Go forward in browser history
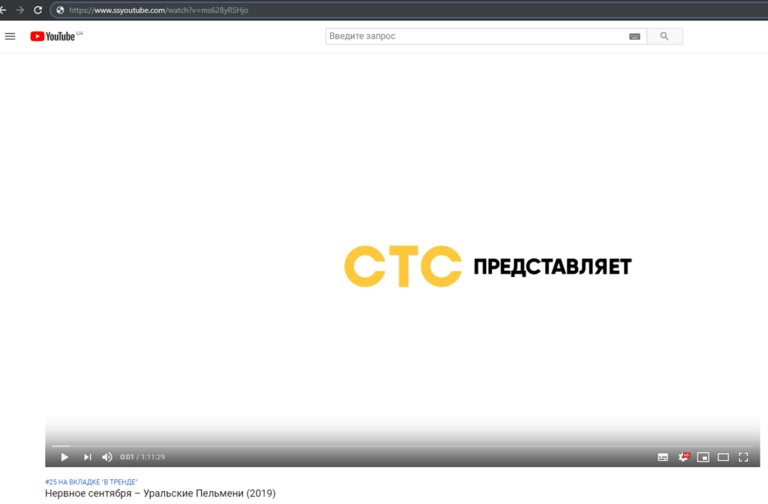768x504 pixels. point(20,10)
